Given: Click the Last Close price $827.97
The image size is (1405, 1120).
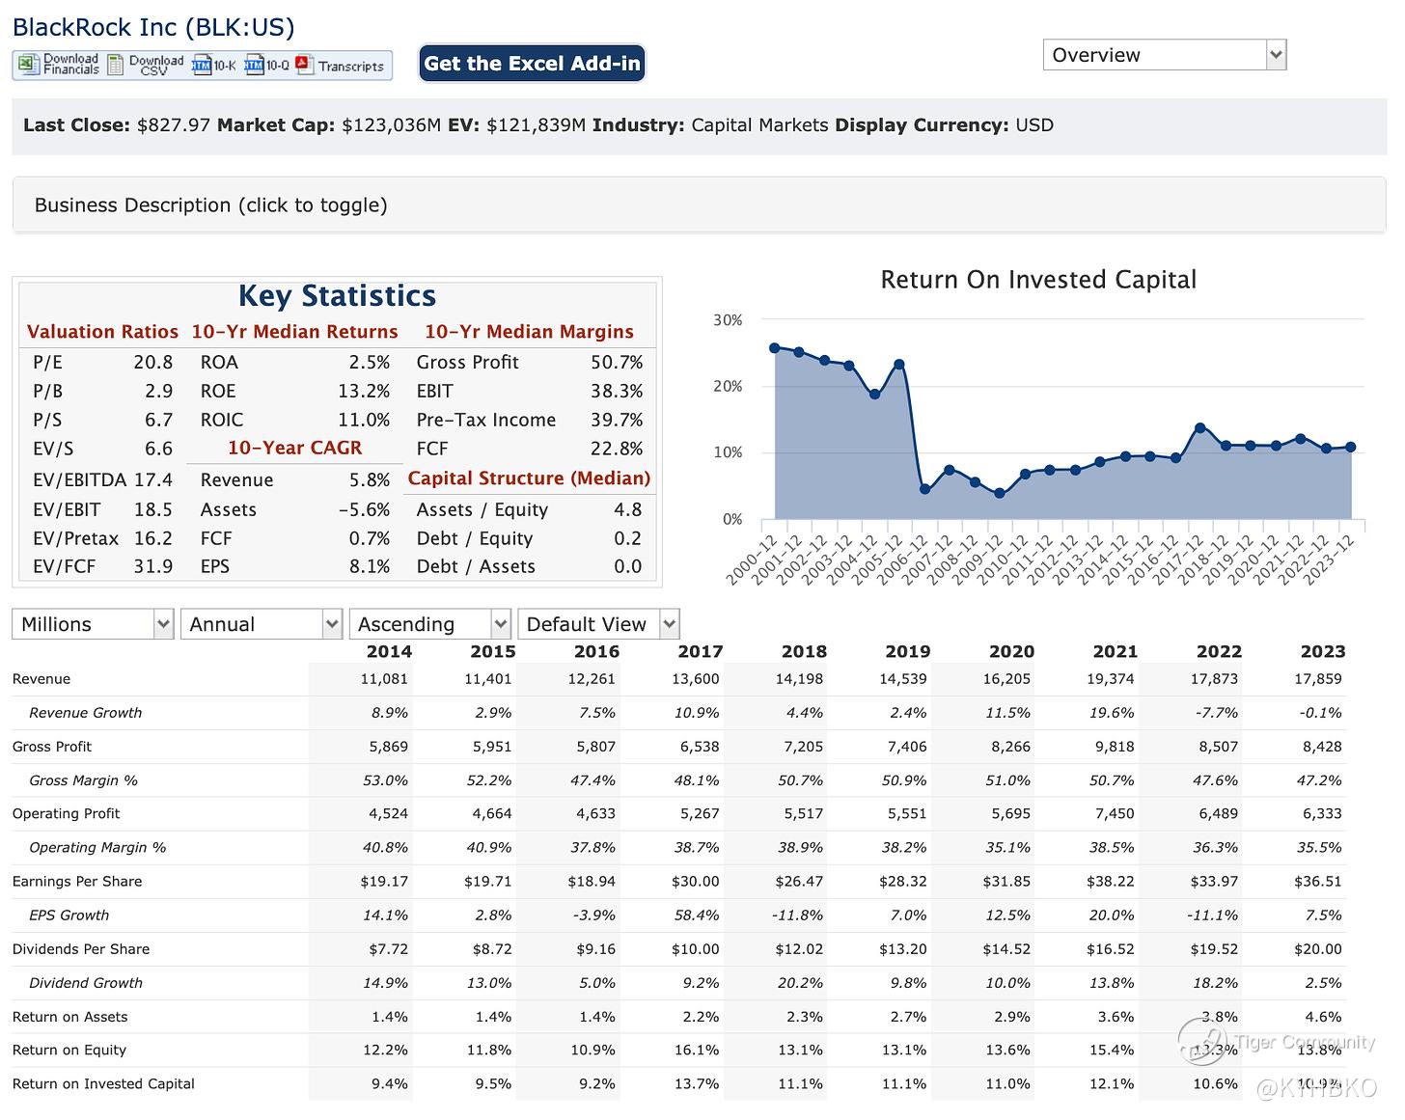Looking at the screenshot, I should (x=174, y=125).
